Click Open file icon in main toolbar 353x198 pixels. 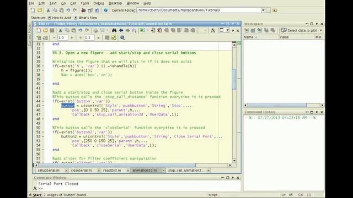click(x=40, y=10)
